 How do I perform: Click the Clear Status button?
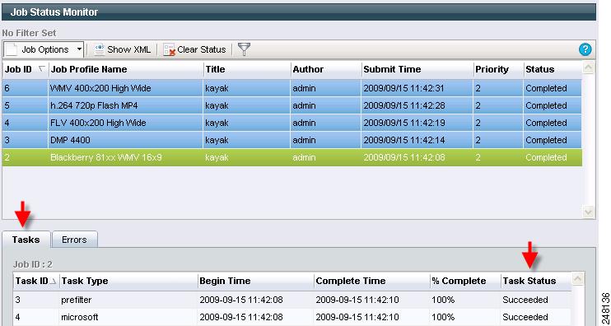click(x=194, y=49)
